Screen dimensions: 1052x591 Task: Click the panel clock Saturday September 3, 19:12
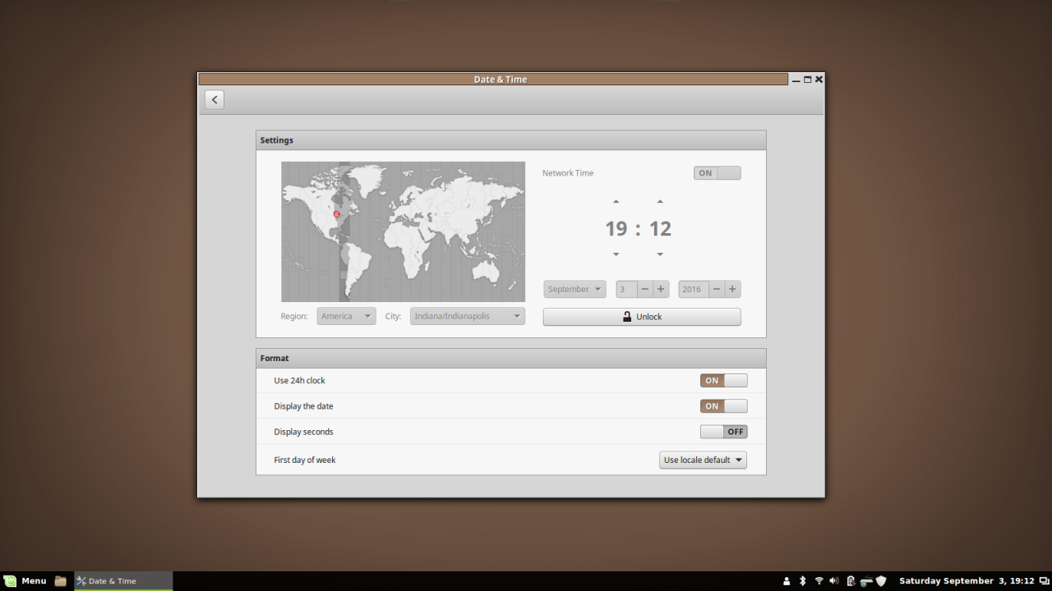tap(967, 581)
